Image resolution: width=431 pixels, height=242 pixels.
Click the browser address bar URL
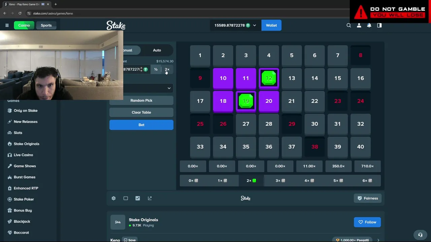click(53, 13)
